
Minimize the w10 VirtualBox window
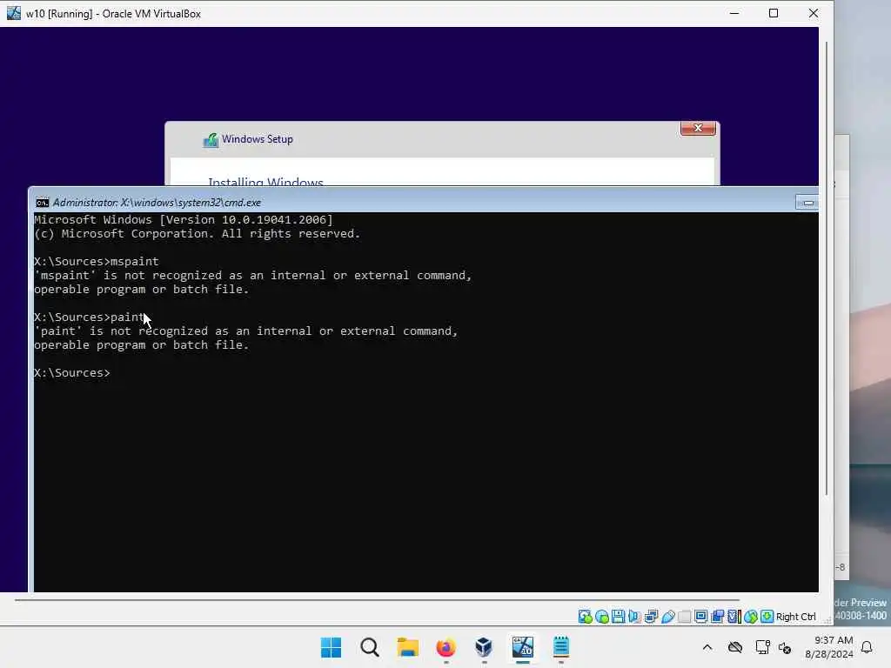coord(734,13)
